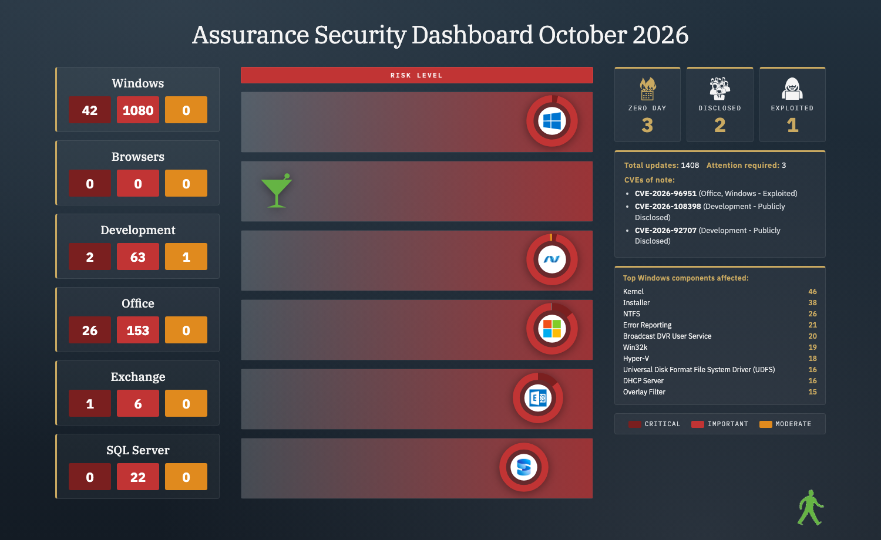881x540 pixels.
Task: Select Exchange critical count 1
Action: click(x=90, y=403)
